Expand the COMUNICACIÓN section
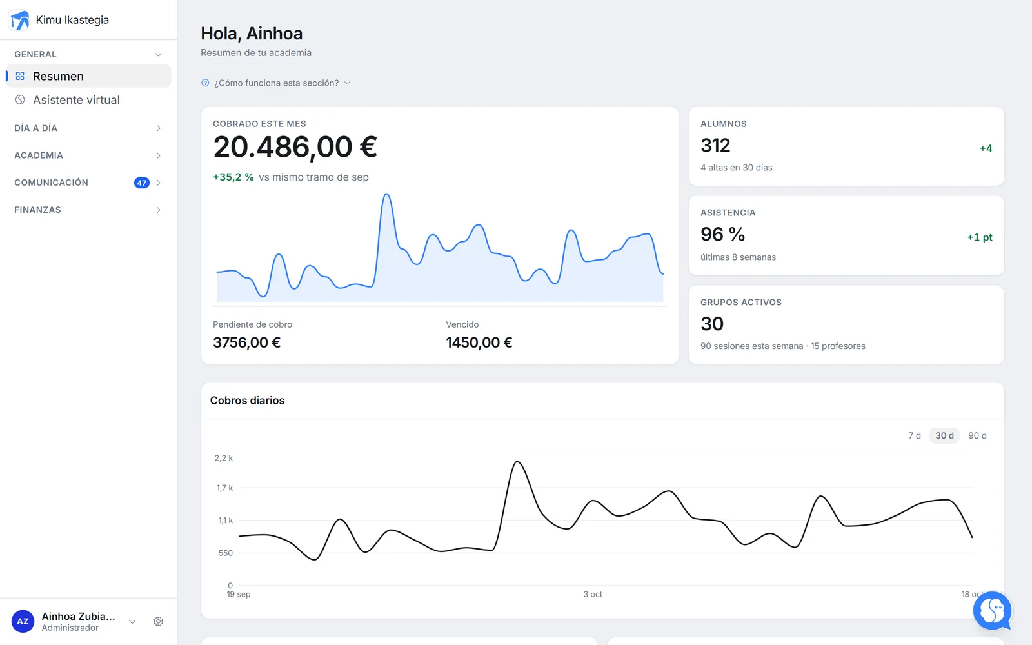Screen dimensions: 1032x645 88,183
